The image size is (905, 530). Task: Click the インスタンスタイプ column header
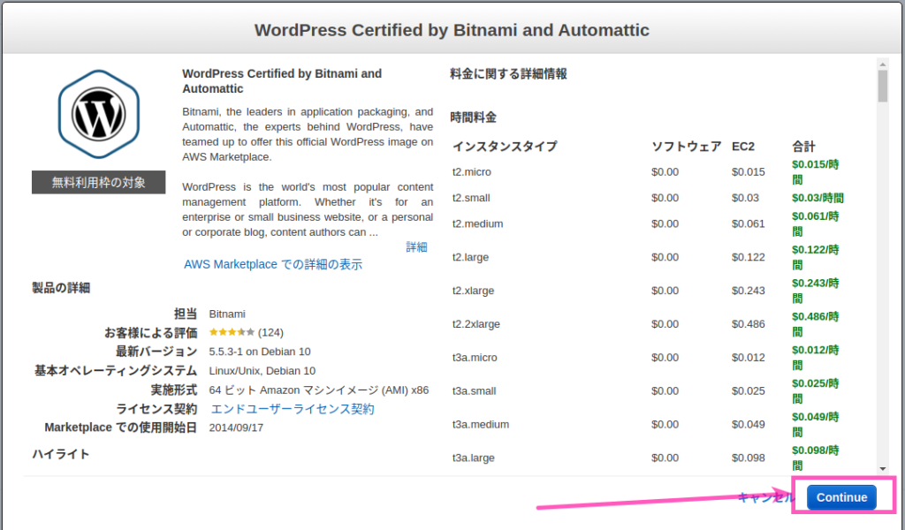click(x=505, y=147)
